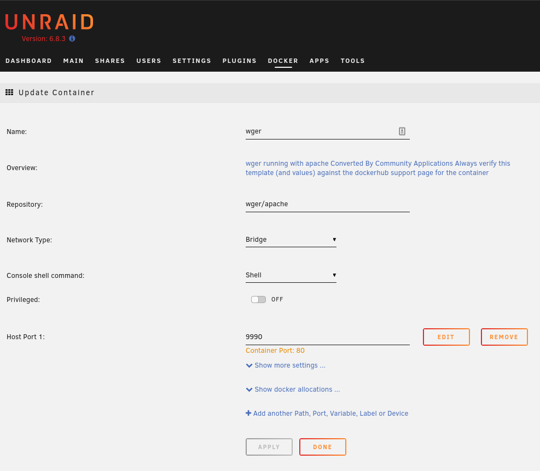Viewport: 540px width, 471px height.
Task: Click the info icon next to Version 6.8.3
Action: click(x=72, y=39)
